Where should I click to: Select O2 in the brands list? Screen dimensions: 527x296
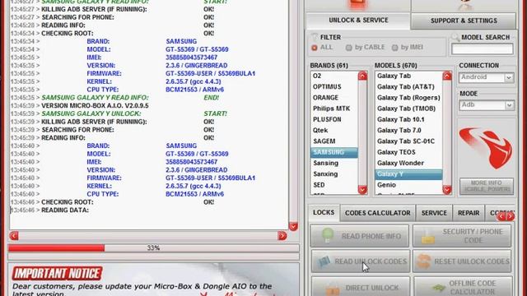(333, 76)
